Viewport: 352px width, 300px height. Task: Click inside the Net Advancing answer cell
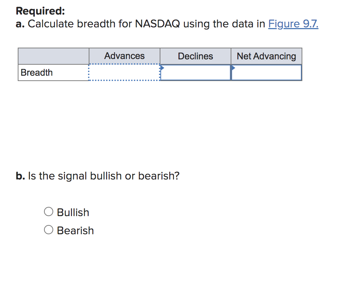[266, 73]
